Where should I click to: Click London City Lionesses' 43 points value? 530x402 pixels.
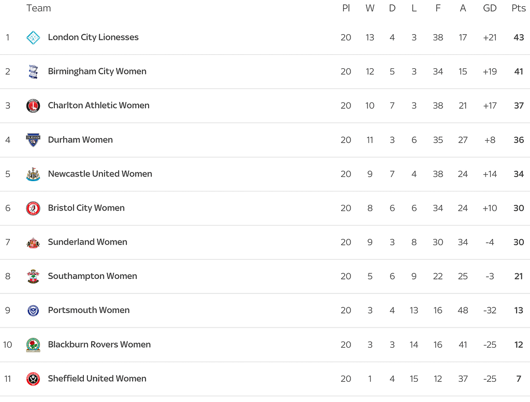[519, 37]
